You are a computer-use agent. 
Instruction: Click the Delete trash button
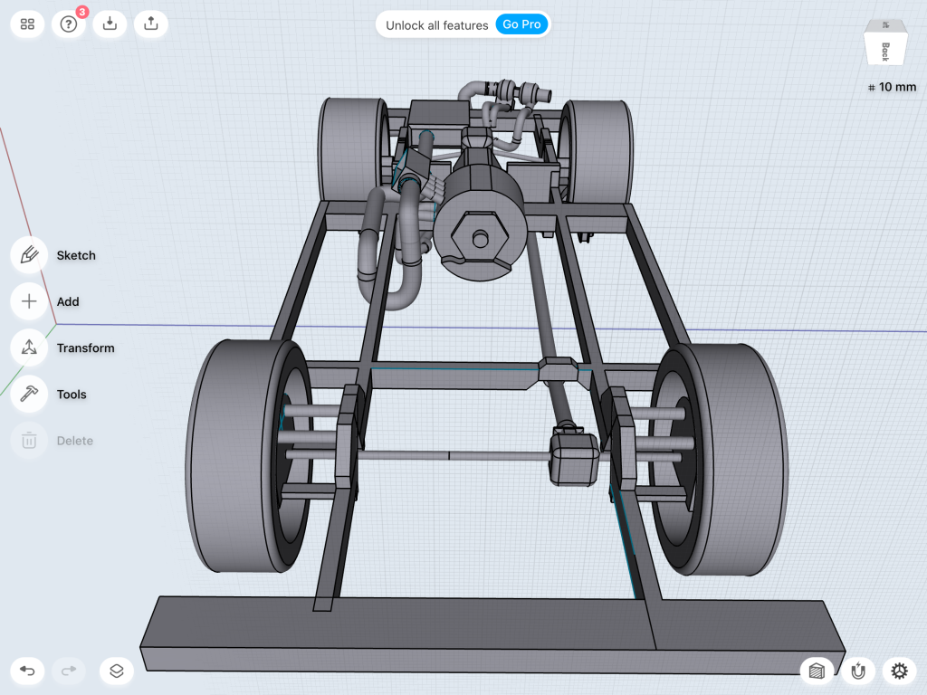click(29, 441)
